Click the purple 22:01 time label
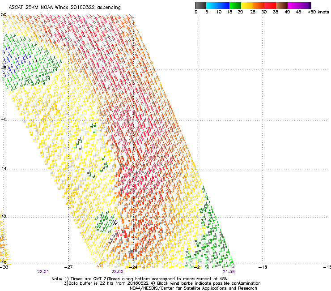The width and height of the screenshot is (331, 291). (x=43, y=272)
